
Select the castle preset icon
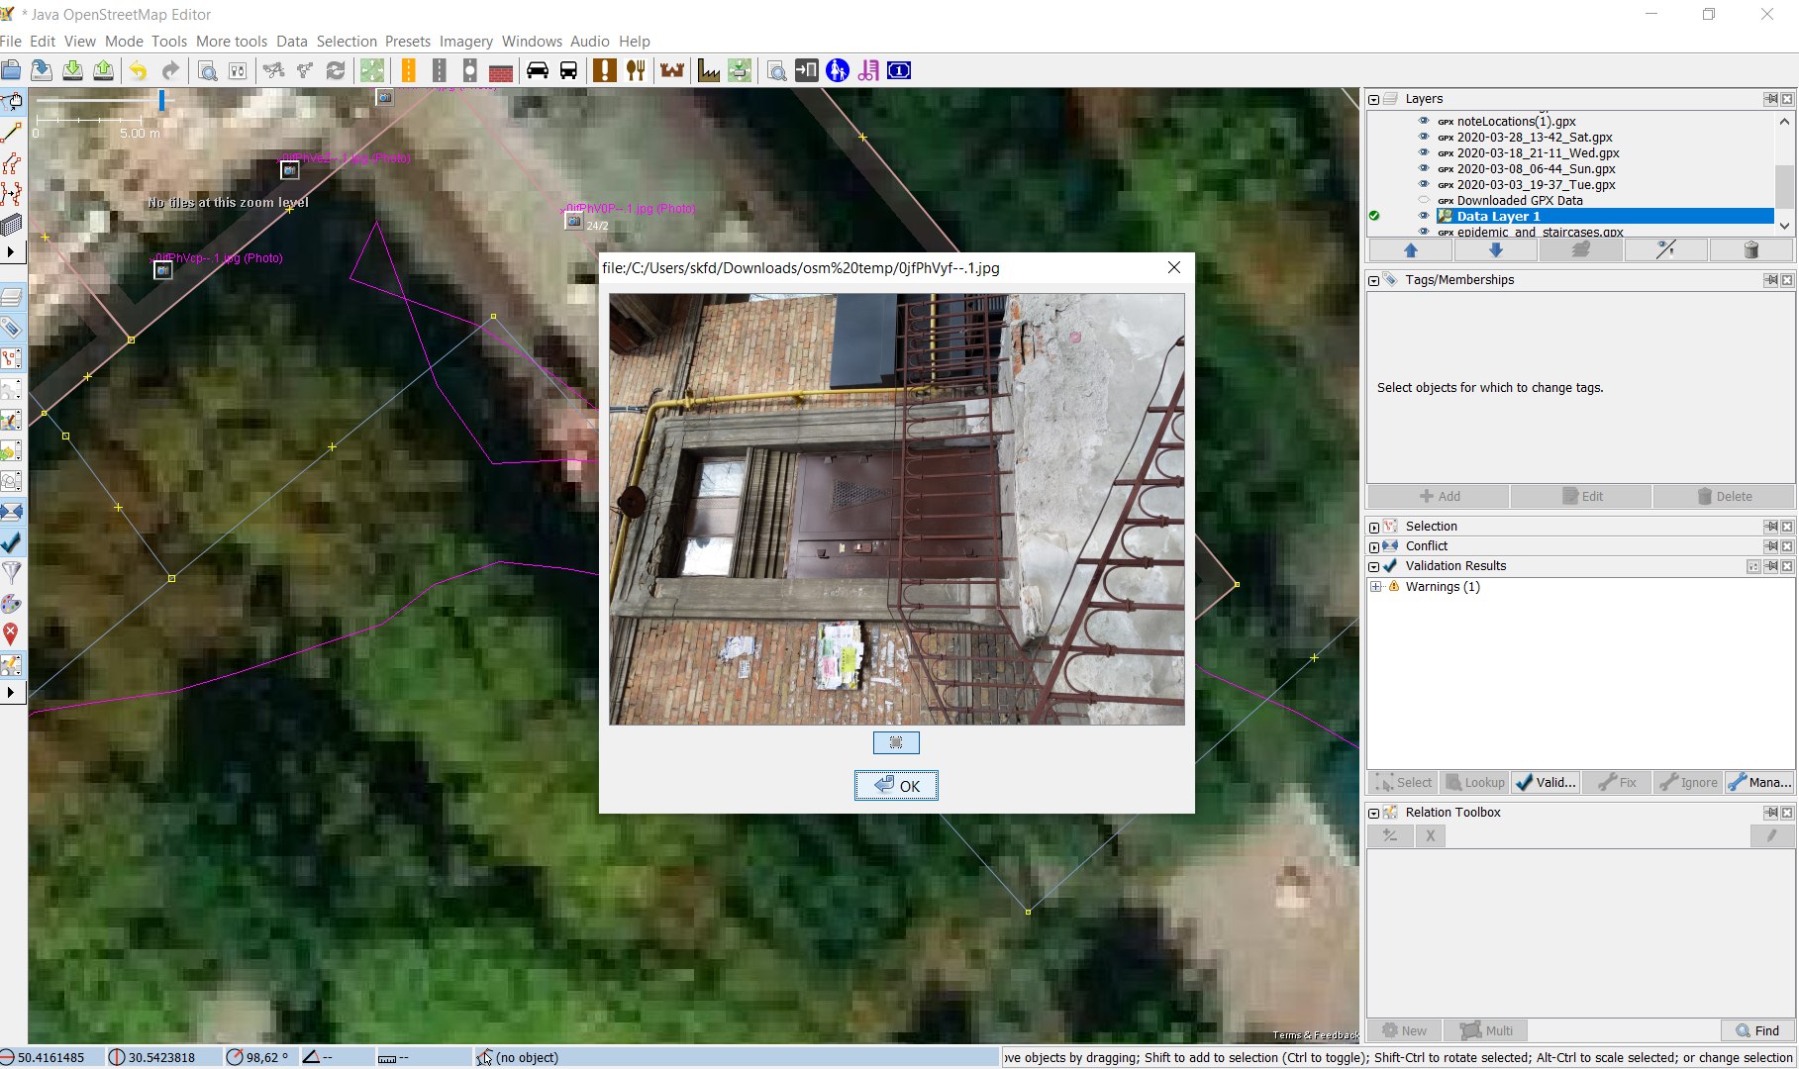pos(672,70)
